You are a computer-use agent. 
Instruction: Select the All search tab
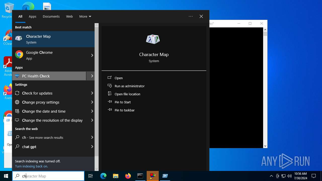[x=20, y=16]
